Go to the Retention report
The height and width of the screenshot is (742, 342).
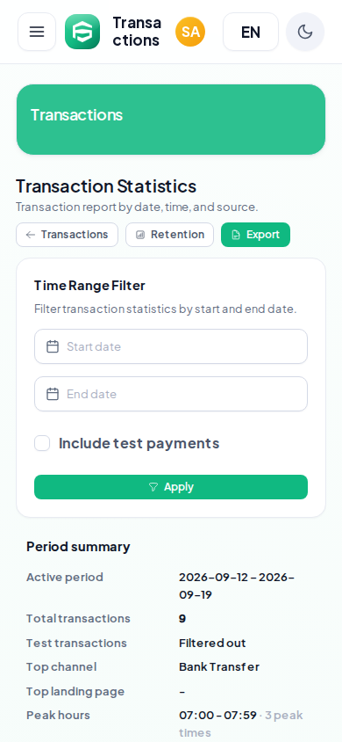pyautogui.click(x=169, y=235)
